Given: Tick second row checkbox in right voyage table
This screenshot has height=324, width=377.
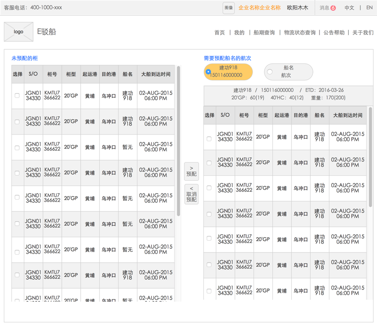Looking at the screenshot, I should 209,163.
